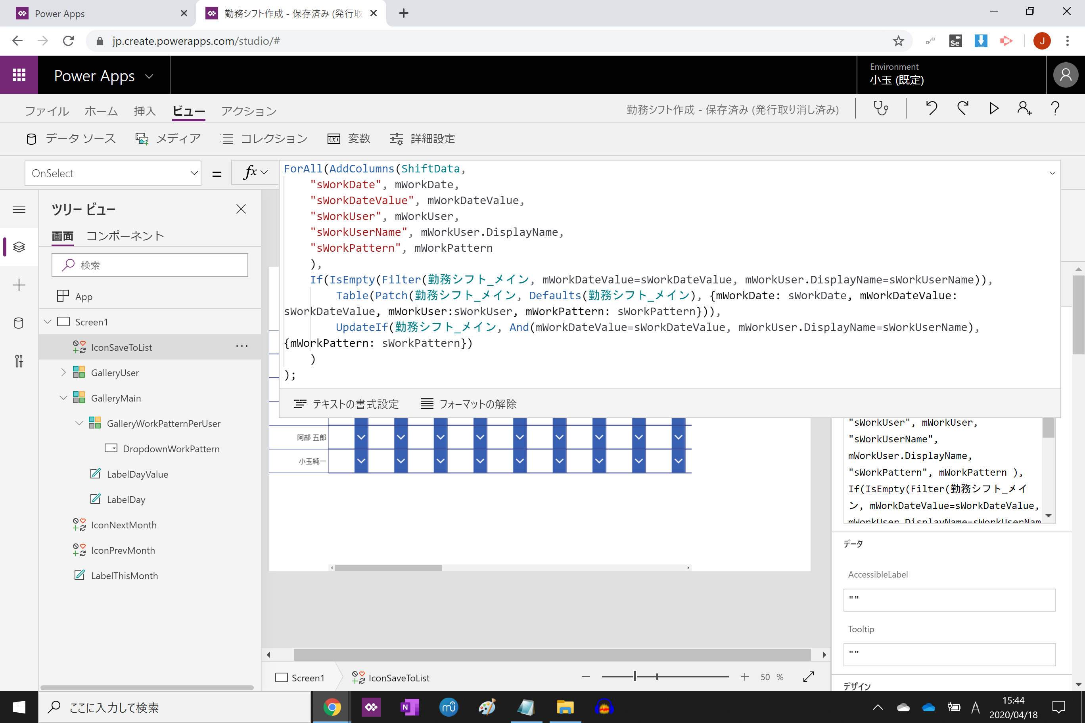Click the App Checker stethoscope icon
The height and width of the screenshot is (723, 1085).
coord(880,109)
